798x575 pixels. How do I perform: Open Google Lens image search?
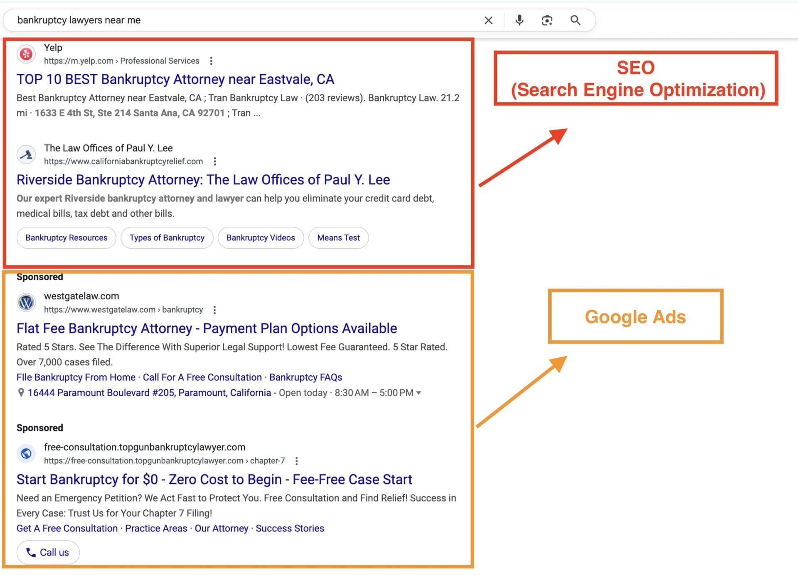pyautogui.click(x=547, y=20)
